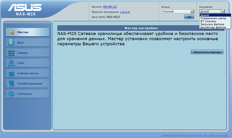Choose BT Скачать in the dropdown list

[x=215, y=21]
